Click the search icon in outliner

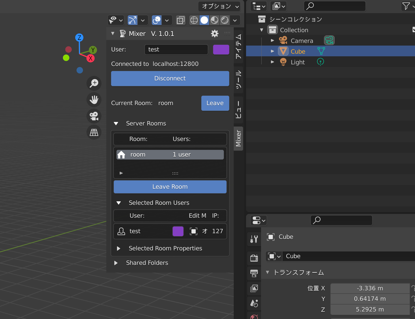pos(310,6)
